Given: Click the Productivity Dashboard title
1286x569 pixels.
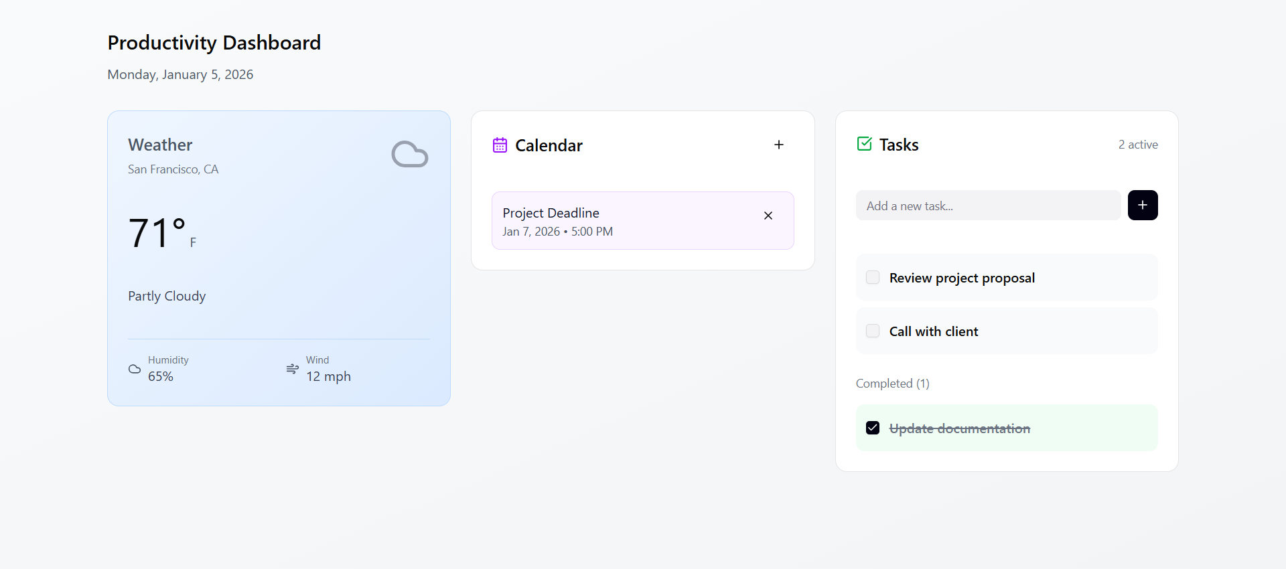Looking at the screenshot, I should click(x=214, y=43).
